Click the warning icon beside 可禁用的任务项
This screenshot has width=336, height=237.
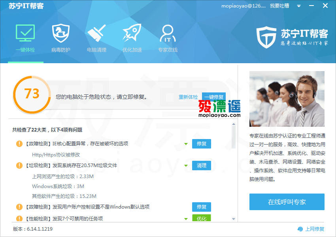[19, 218]
